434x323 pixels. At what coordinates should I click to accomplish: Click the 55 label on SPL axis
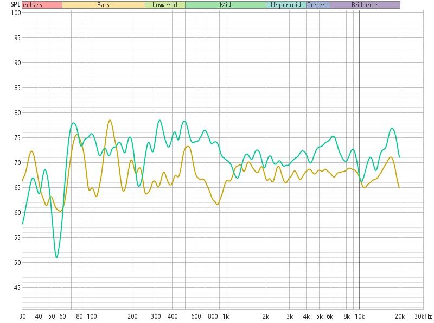coord(17,238)
